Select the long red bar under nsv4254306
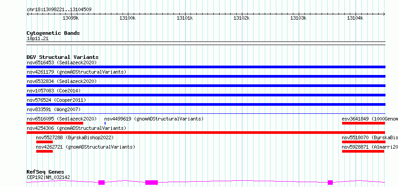 tap(206, 133)
